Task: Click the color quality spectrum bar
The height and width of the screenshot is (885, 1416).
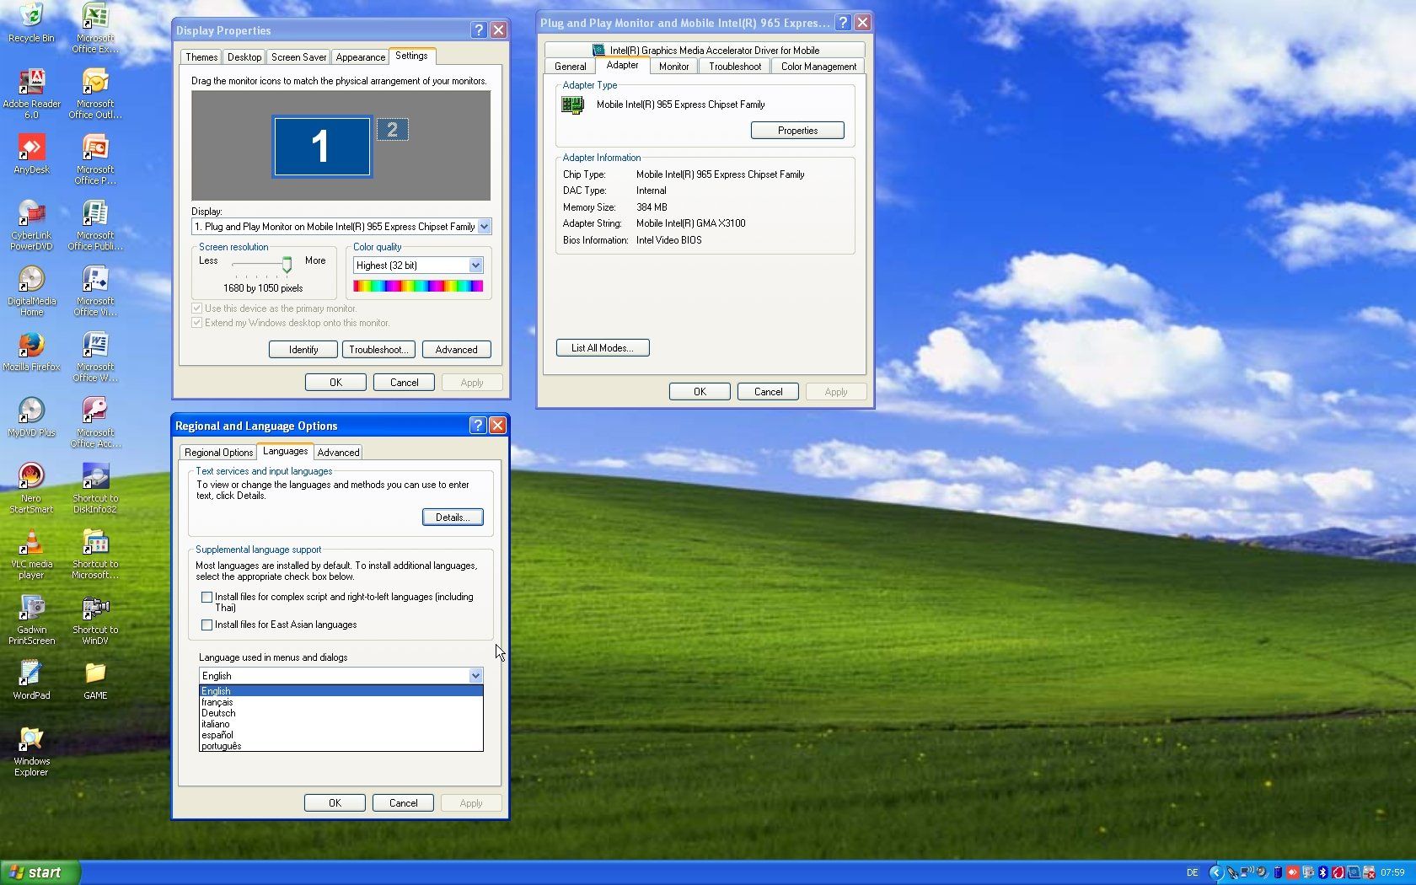Action: click(418, 287)
